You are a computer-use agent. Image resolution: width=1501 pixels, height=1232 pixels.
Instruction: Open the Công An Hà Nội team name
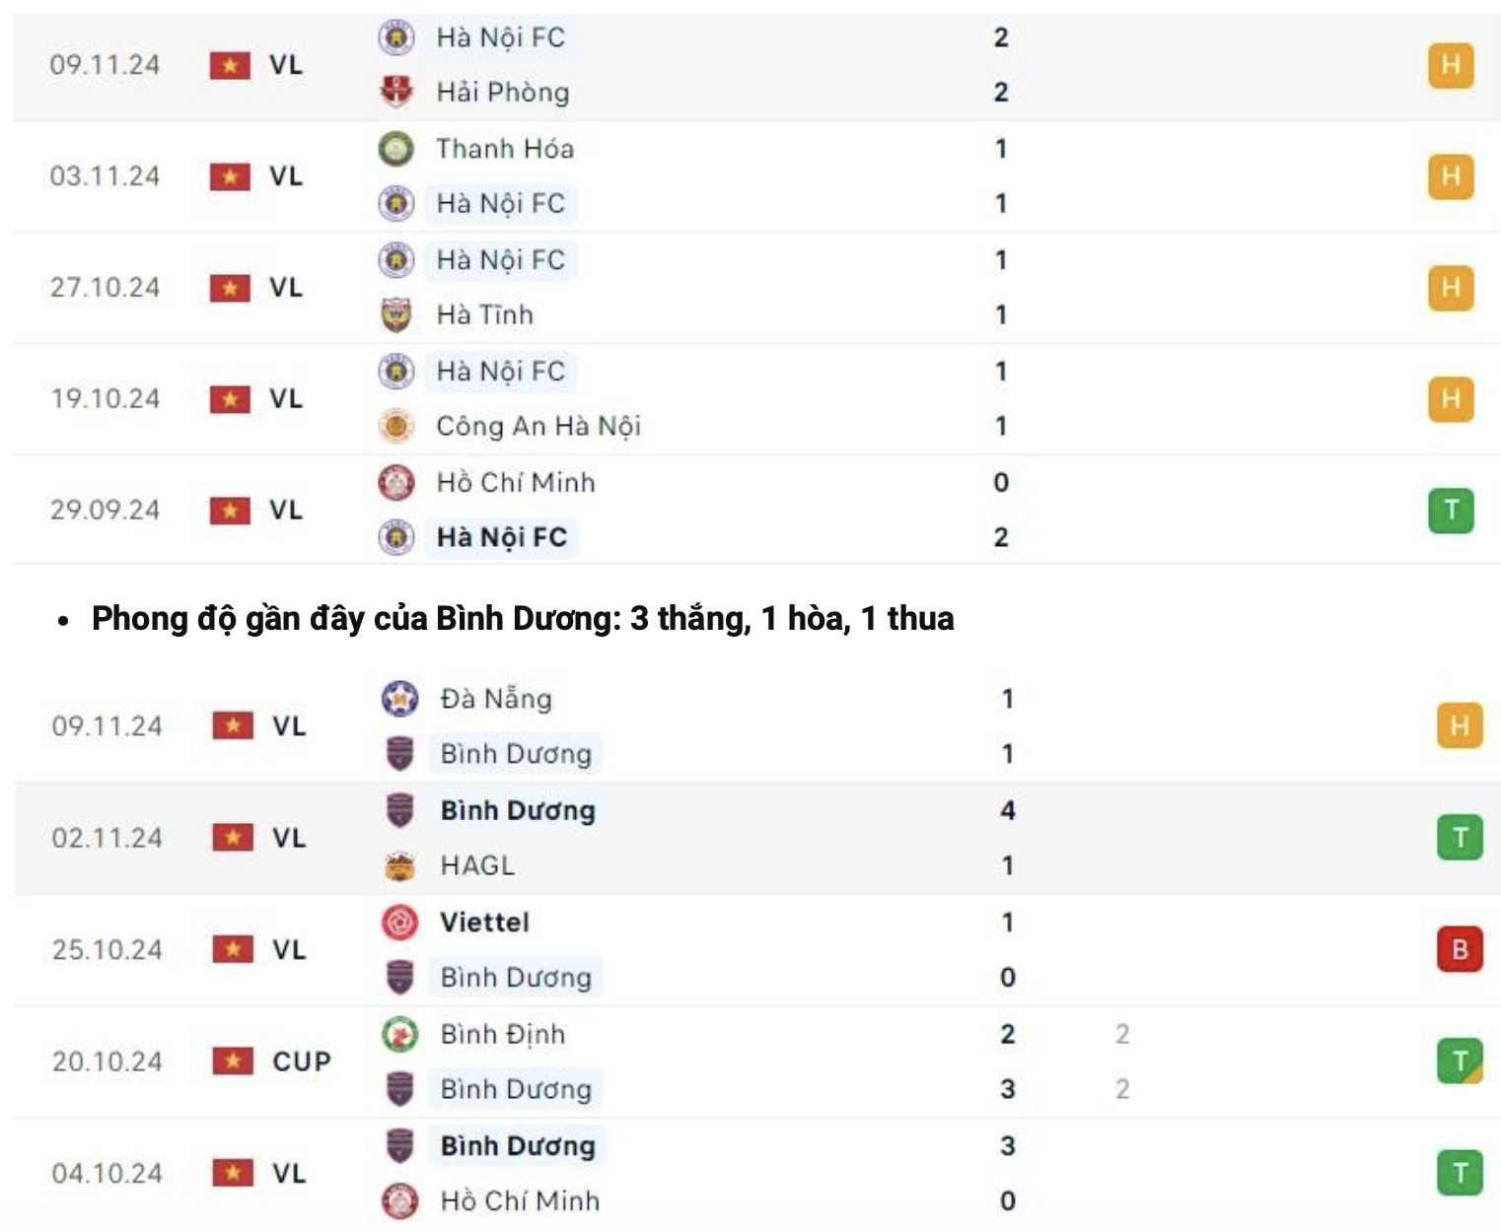click(x=538, y=426)
